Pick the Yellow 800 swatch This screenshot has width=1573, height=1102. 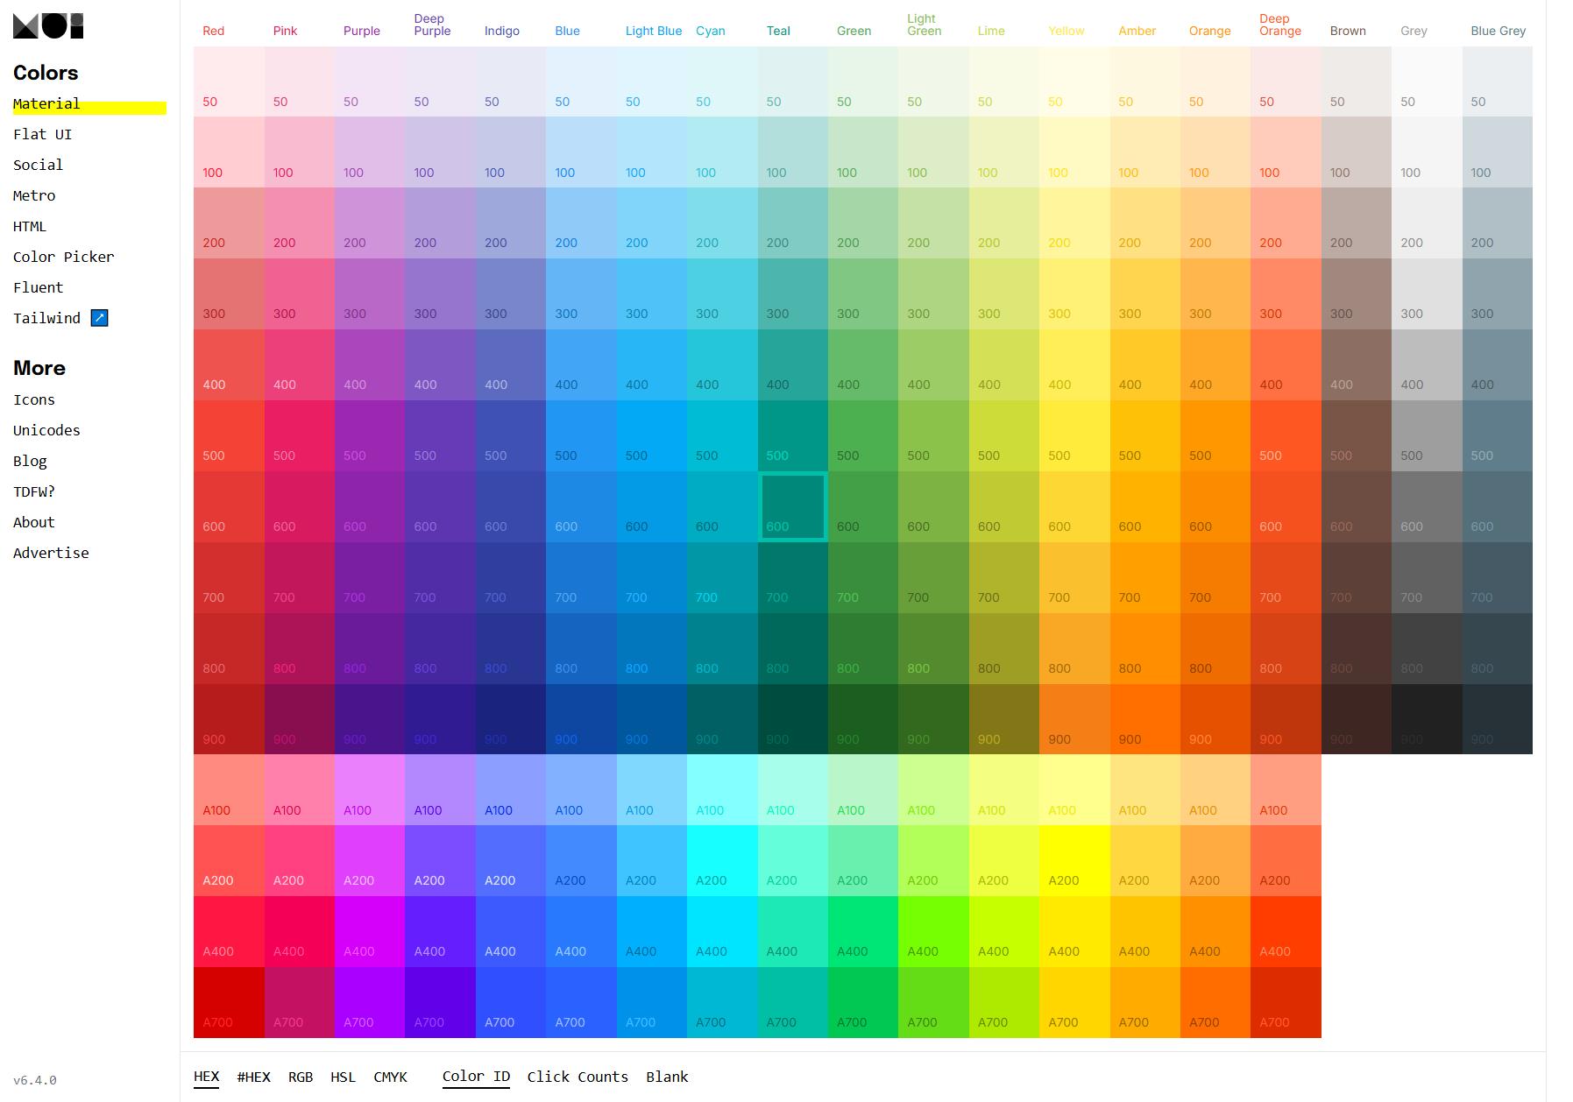tap(1074, 649)
